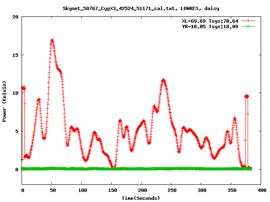270x202 pixels.
Task: Click the Time(Seconds) x-axis label
Action: [x=141, y=198]
